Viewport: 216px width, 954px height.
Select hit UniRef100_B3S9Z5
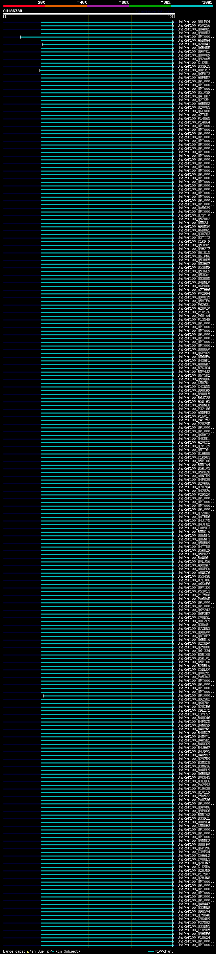[x=194, y=67]
